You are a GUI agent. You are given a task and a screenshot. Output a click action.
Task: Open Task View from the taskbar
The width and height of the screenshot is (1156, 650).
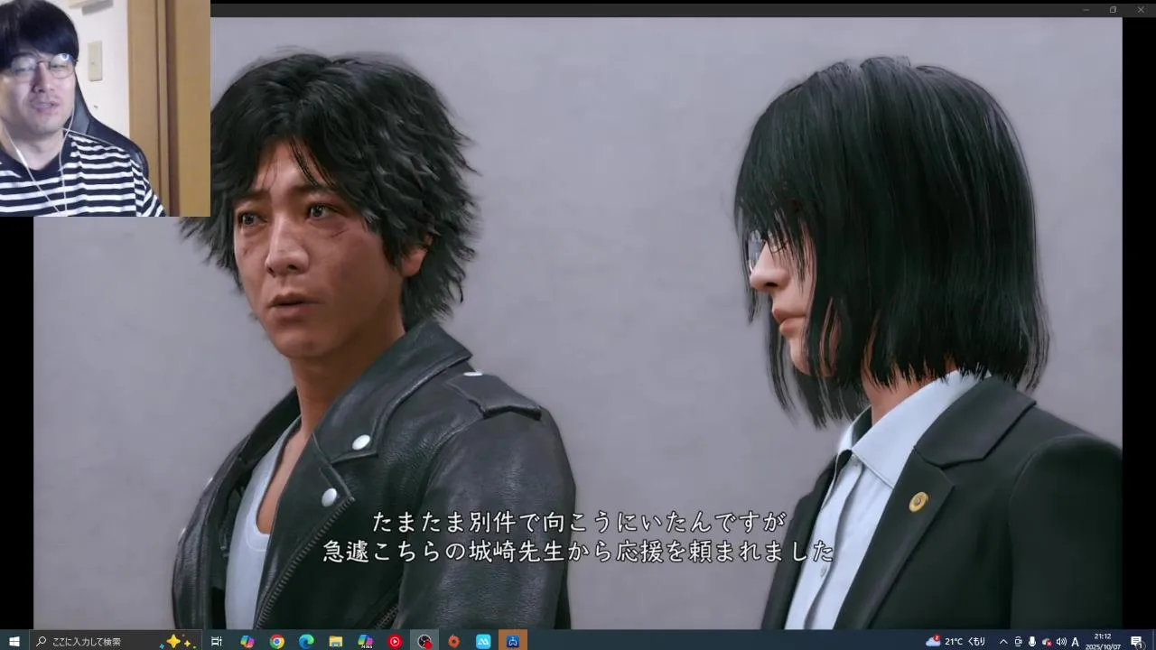coord(217,641)
